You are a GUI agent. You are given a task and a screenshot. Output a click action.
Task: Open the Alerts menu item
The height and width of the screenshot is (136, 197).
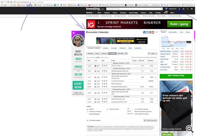pyautogui.click(x=165, y=13)
